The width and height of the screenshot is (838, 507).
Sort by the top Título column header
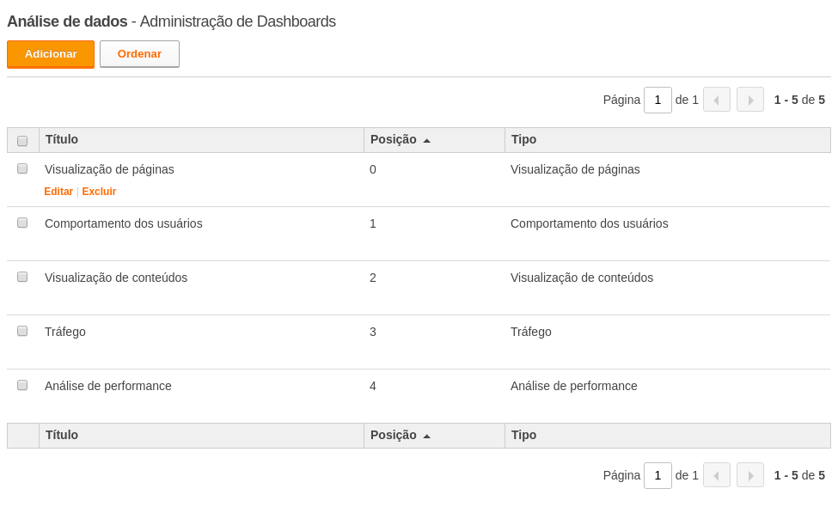tap(62, 139)
